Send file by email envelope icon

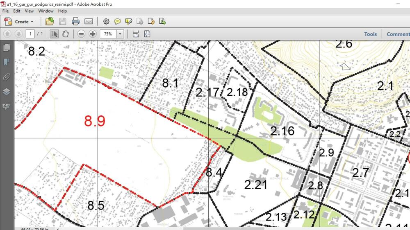[x=89, y=21]
